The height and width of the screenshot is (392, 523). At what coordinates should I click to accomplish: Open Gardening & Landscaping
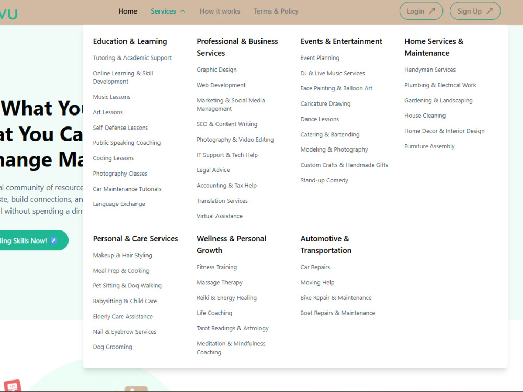(438, 100)
